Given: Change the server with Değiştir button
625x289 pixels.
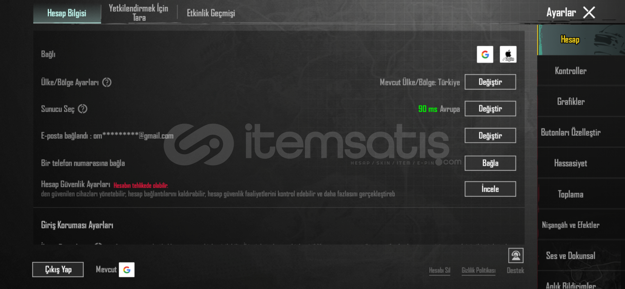Looking at the screenshot, I should (x=490, y=109).
